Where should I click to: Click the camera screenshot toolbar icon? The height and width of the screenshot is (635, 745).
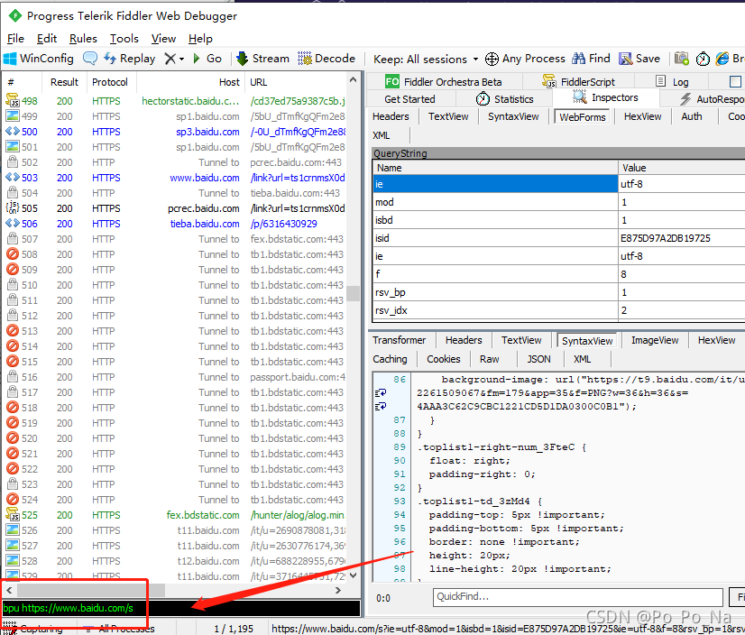681,59
